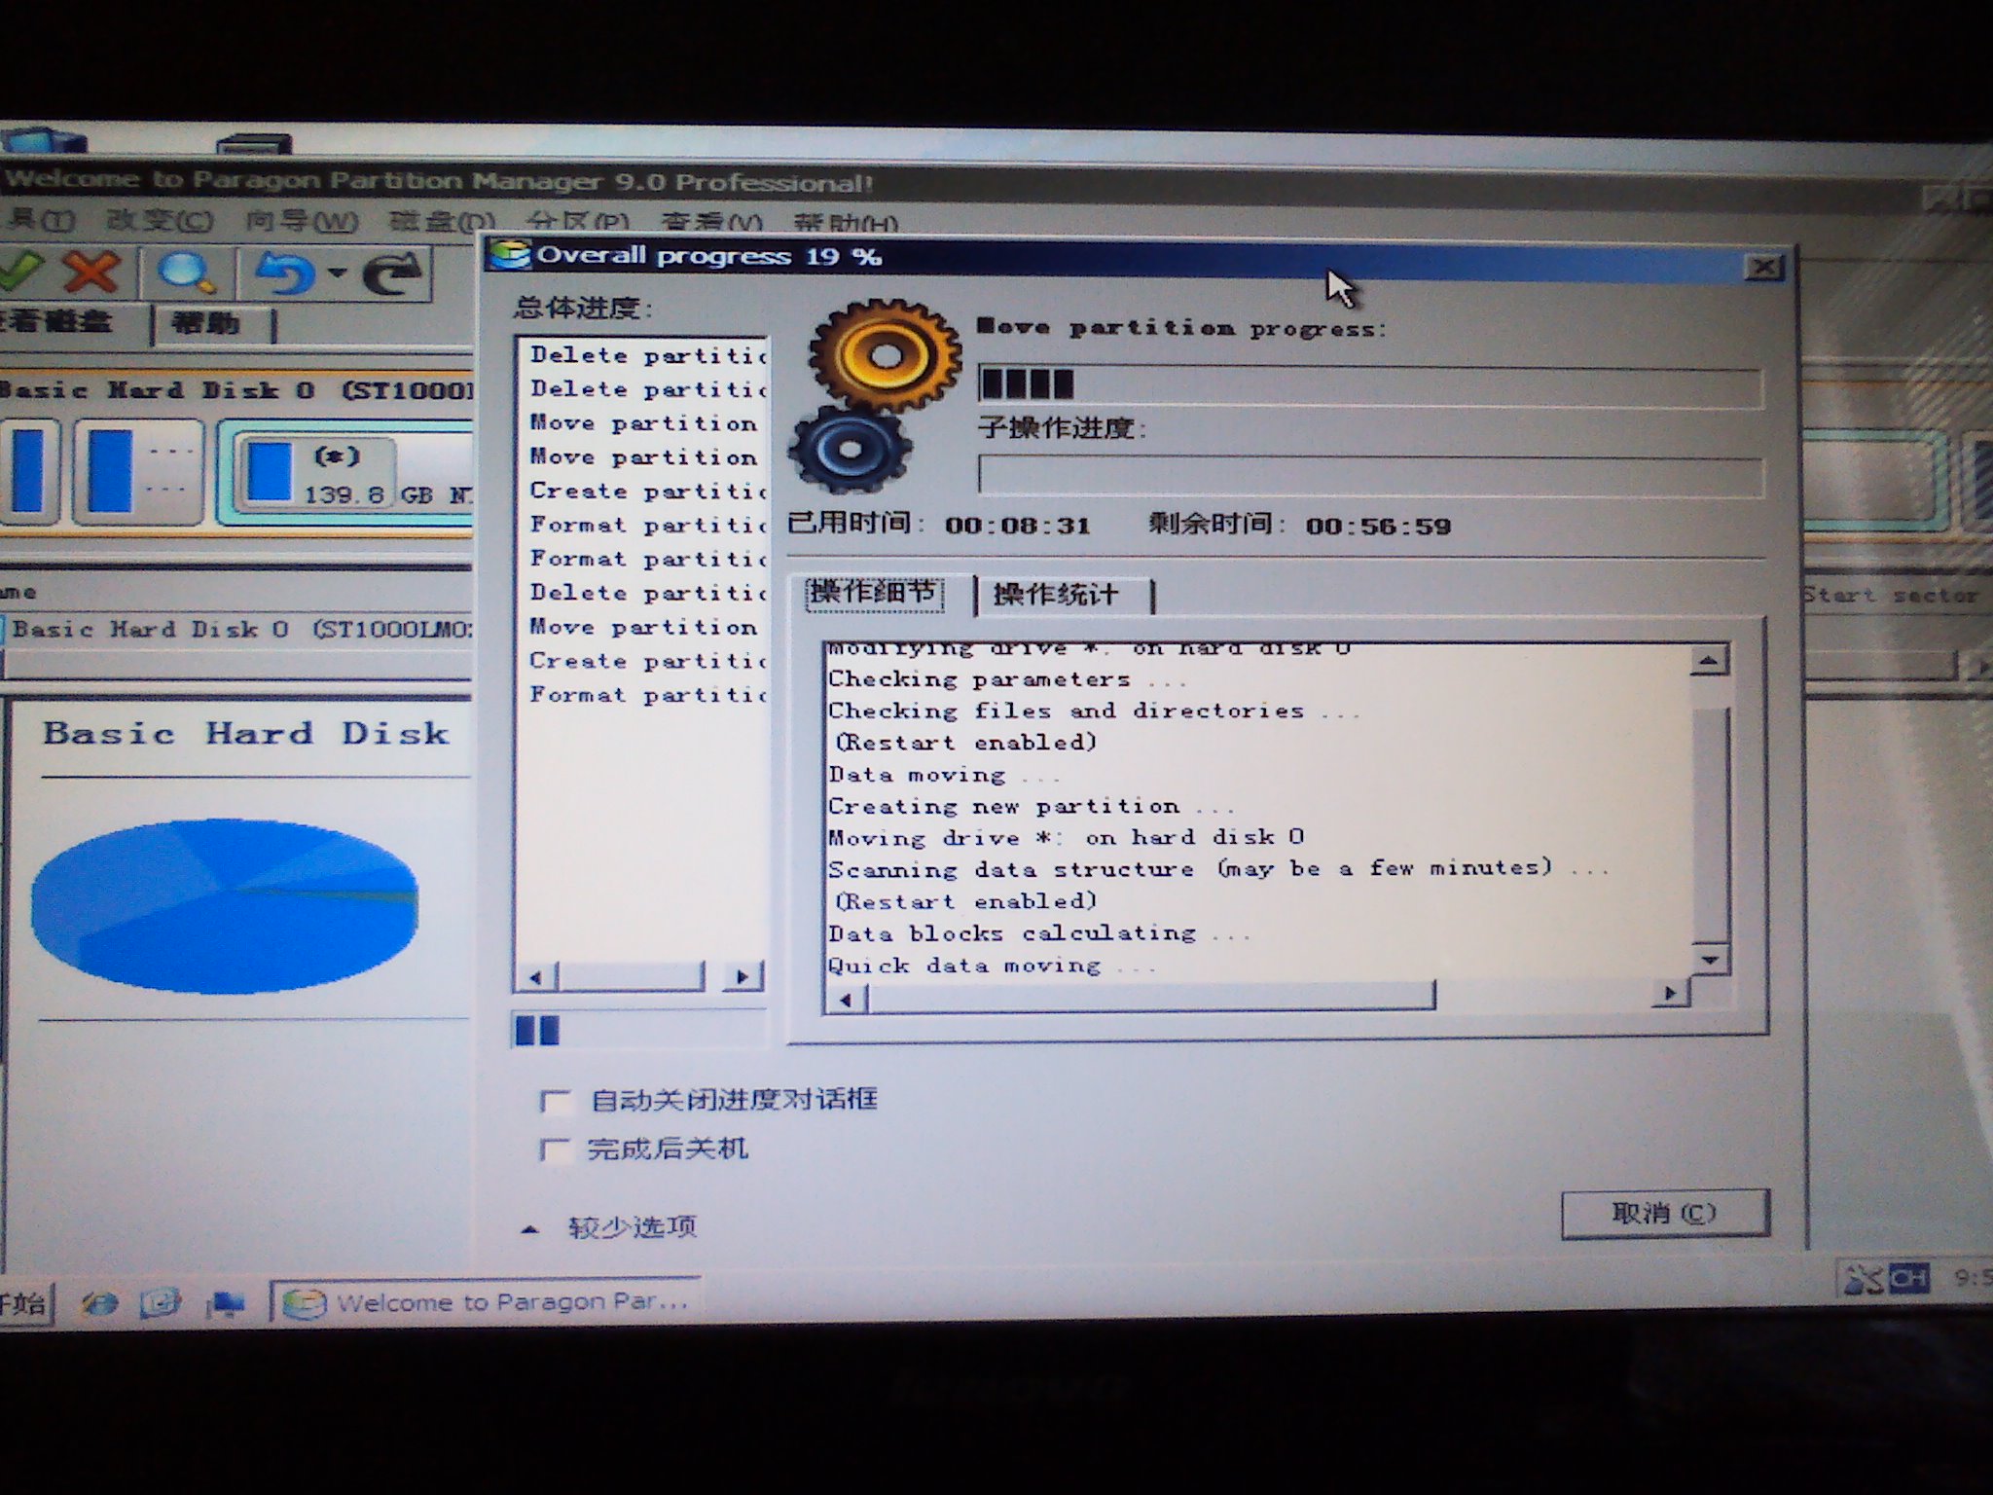Select Move partition in the overall progress list
The width and height of the screenshot is (1993, 1495).
[644, 422]
